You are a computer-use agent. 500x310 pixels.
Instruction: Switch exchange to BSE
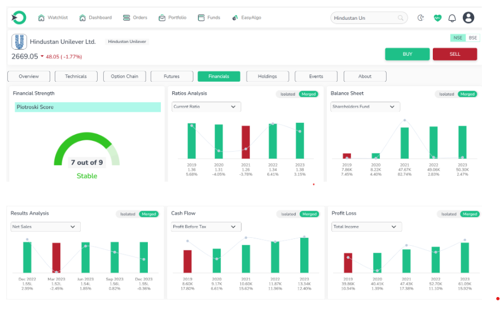pos(472,38)
